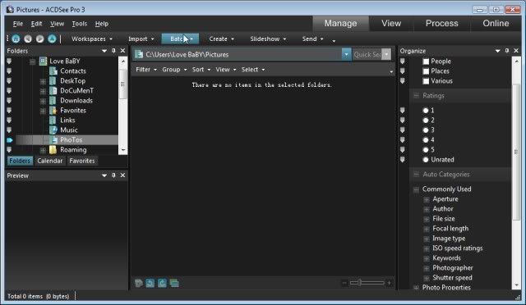Switch to the Online mode tab

[x=496, y=24]
